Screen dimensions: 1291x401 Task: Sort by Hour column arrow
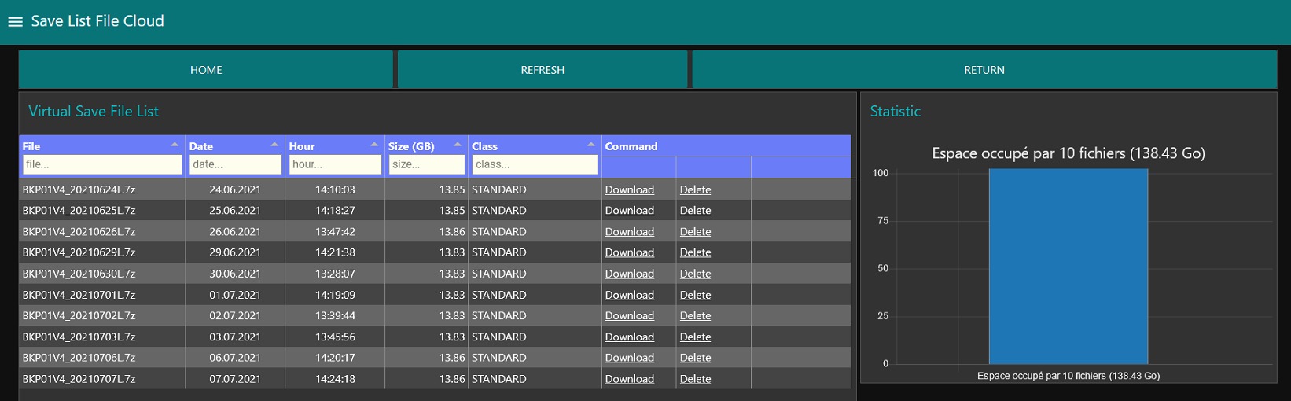coord(374,145)
